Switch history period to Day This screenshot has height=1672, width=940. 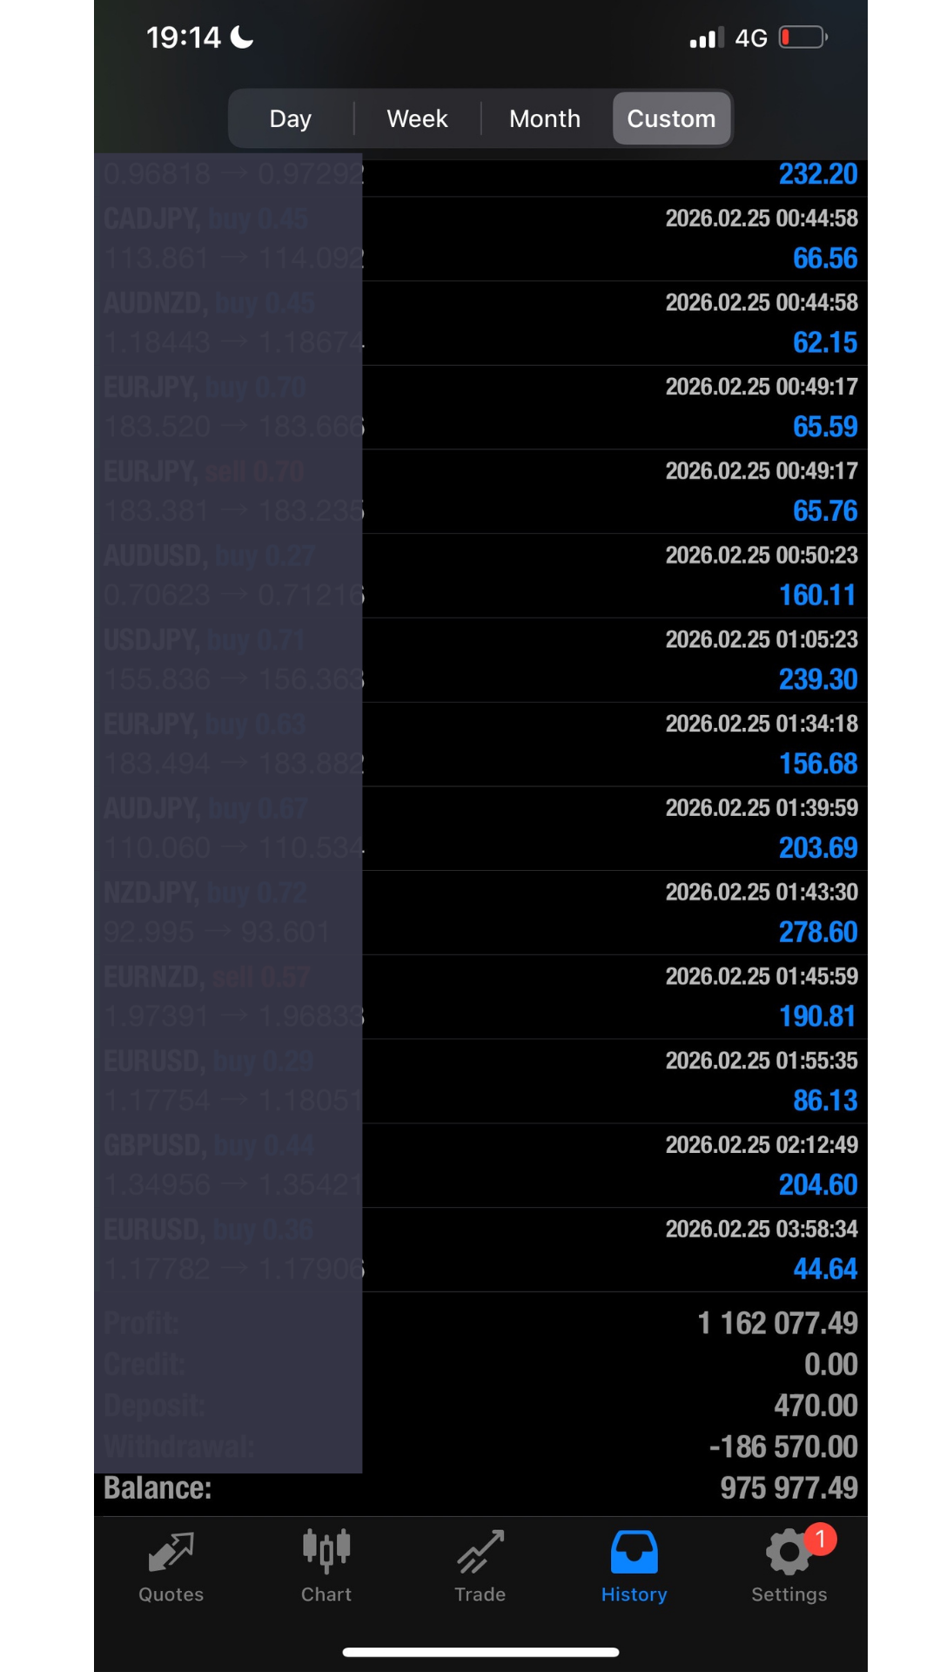(291, 118)
